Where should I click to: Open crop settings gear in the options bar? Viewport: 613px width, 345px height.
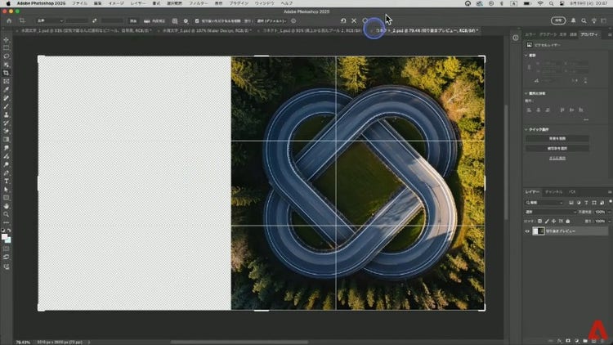pos(186,20)
